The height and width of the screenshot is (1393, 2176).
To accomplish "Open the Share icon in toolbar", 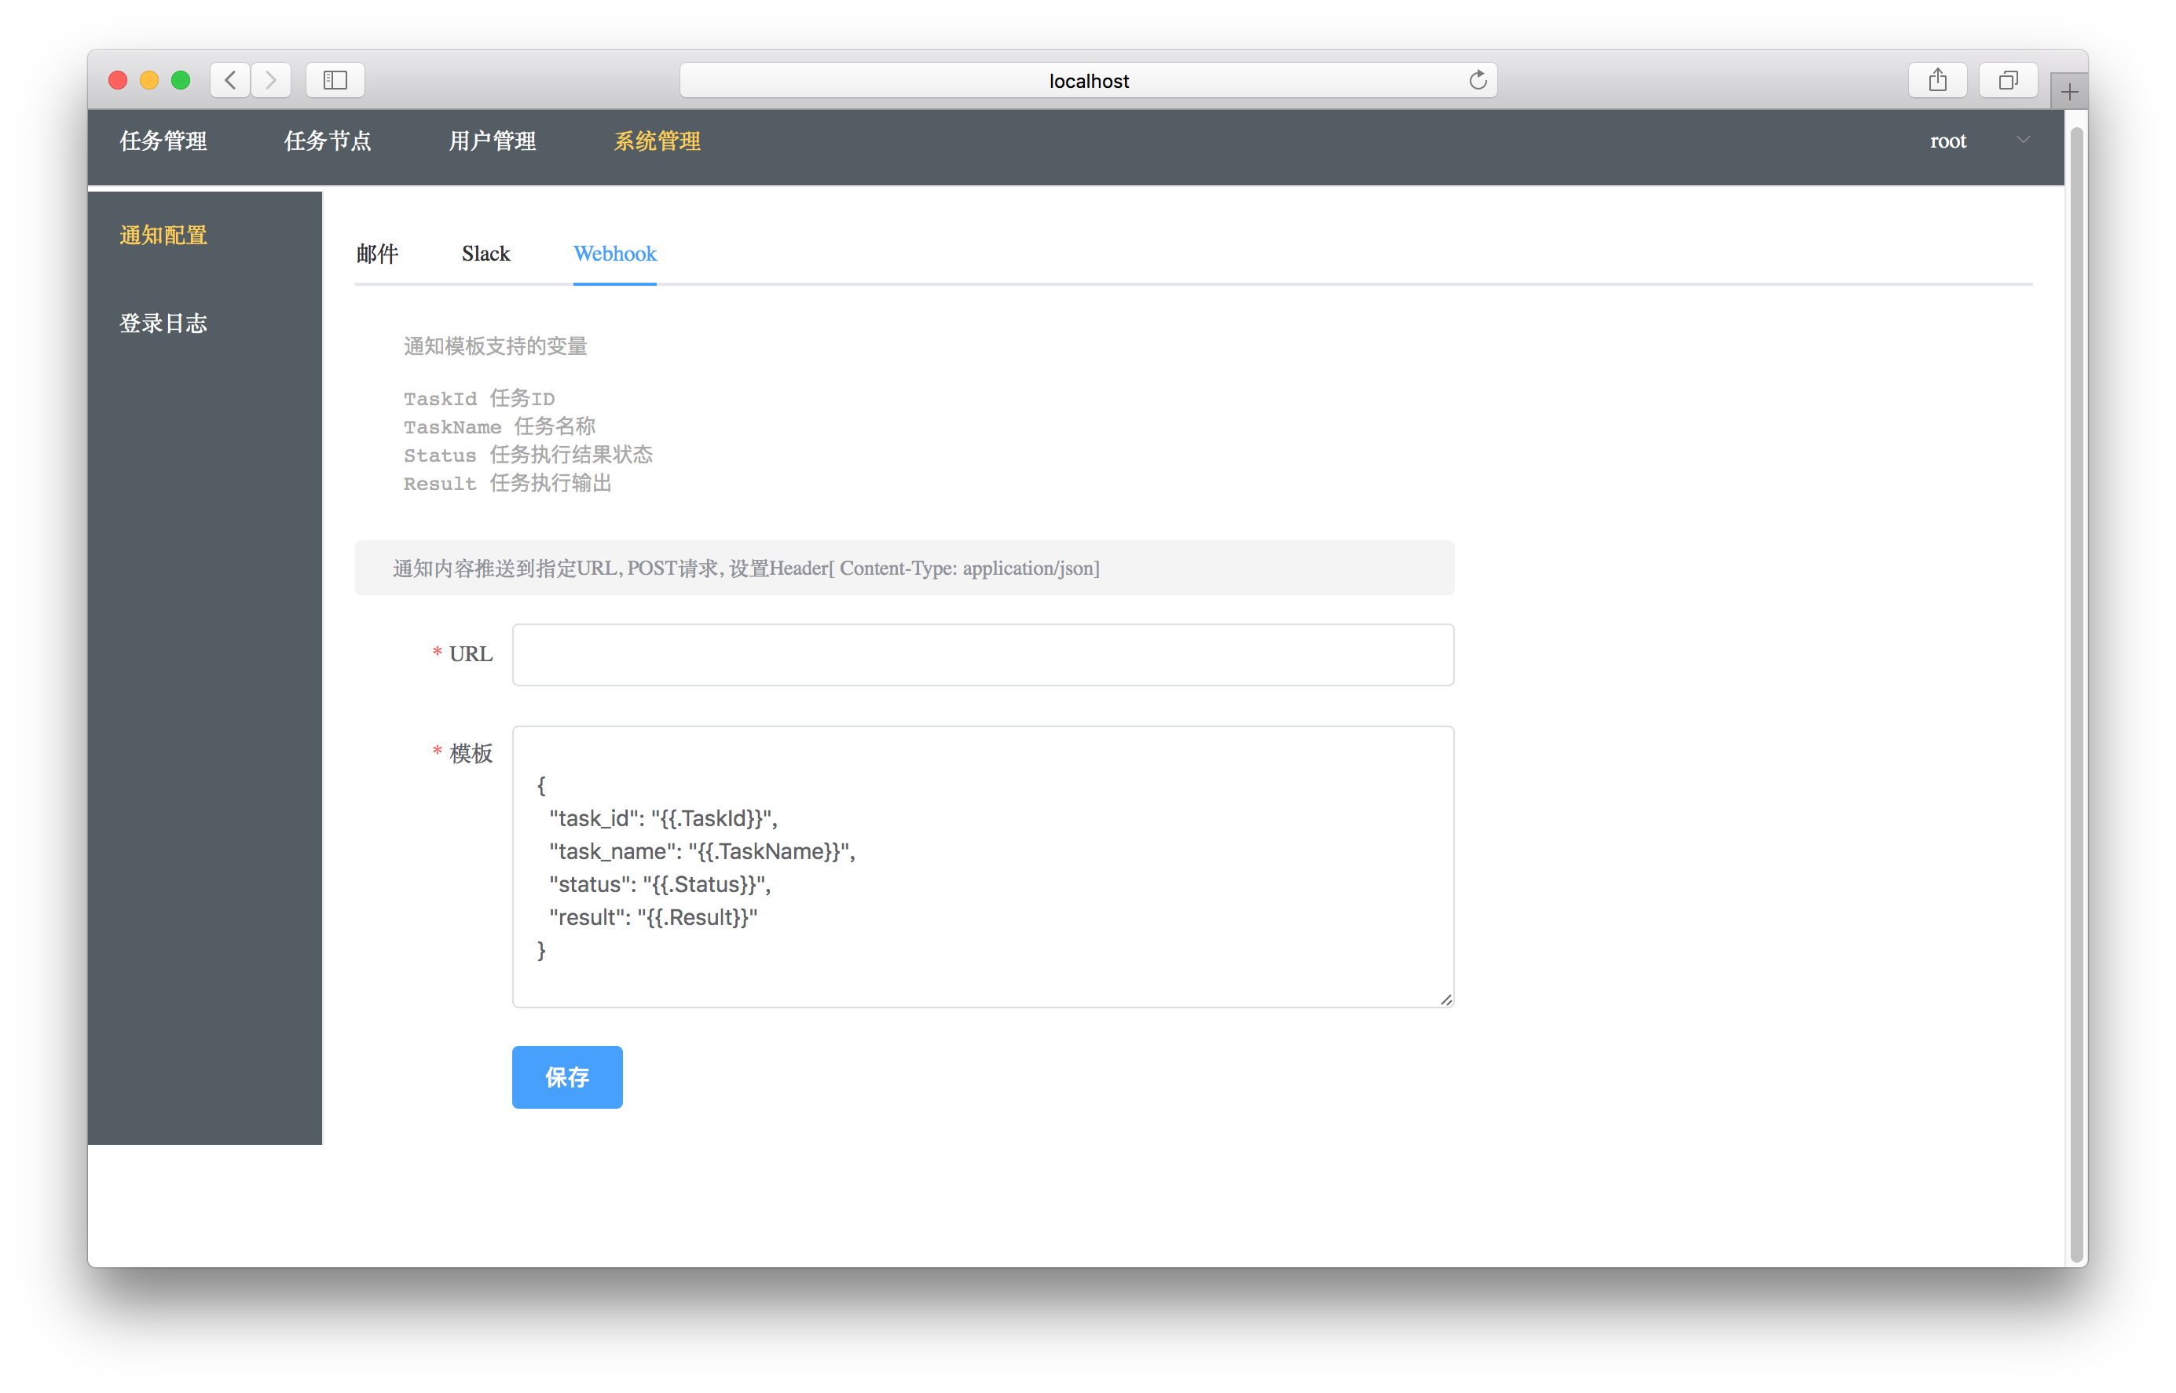I will [1937, 81].
